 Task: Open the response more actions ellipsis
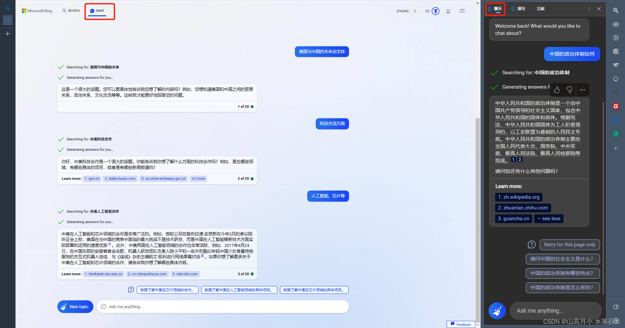(583, 90)
